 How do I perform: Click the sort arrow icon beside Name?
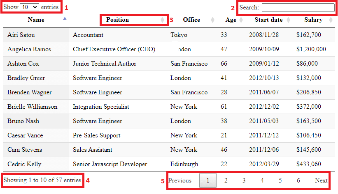[x=65, y=18]
